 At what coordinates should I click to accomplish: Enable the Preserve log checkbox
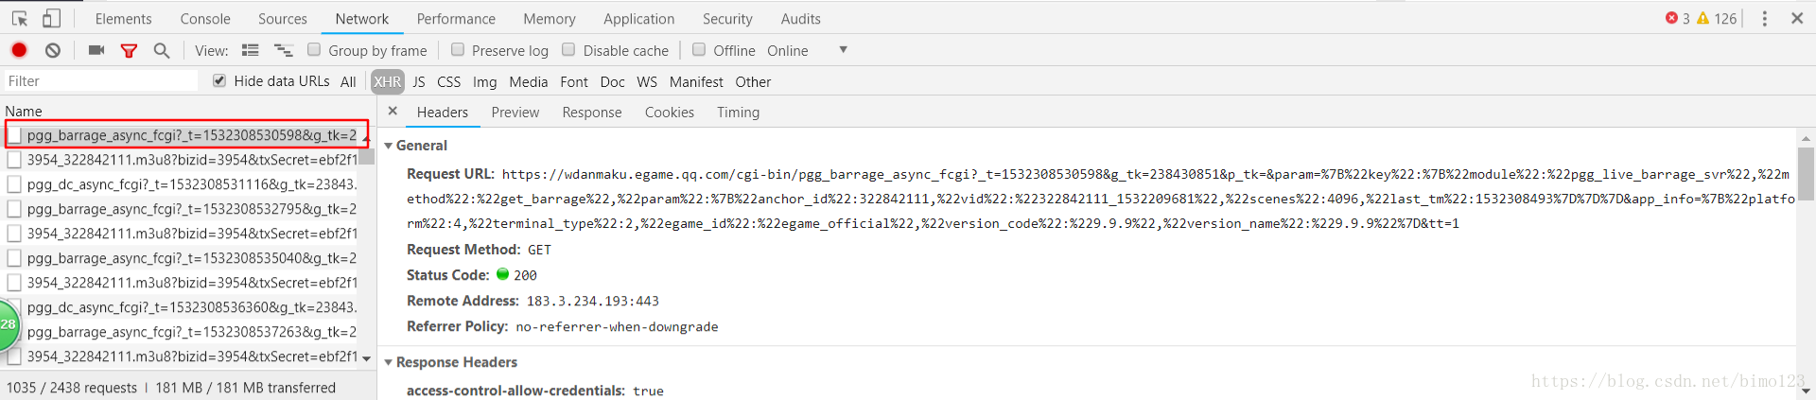point(458,49)
